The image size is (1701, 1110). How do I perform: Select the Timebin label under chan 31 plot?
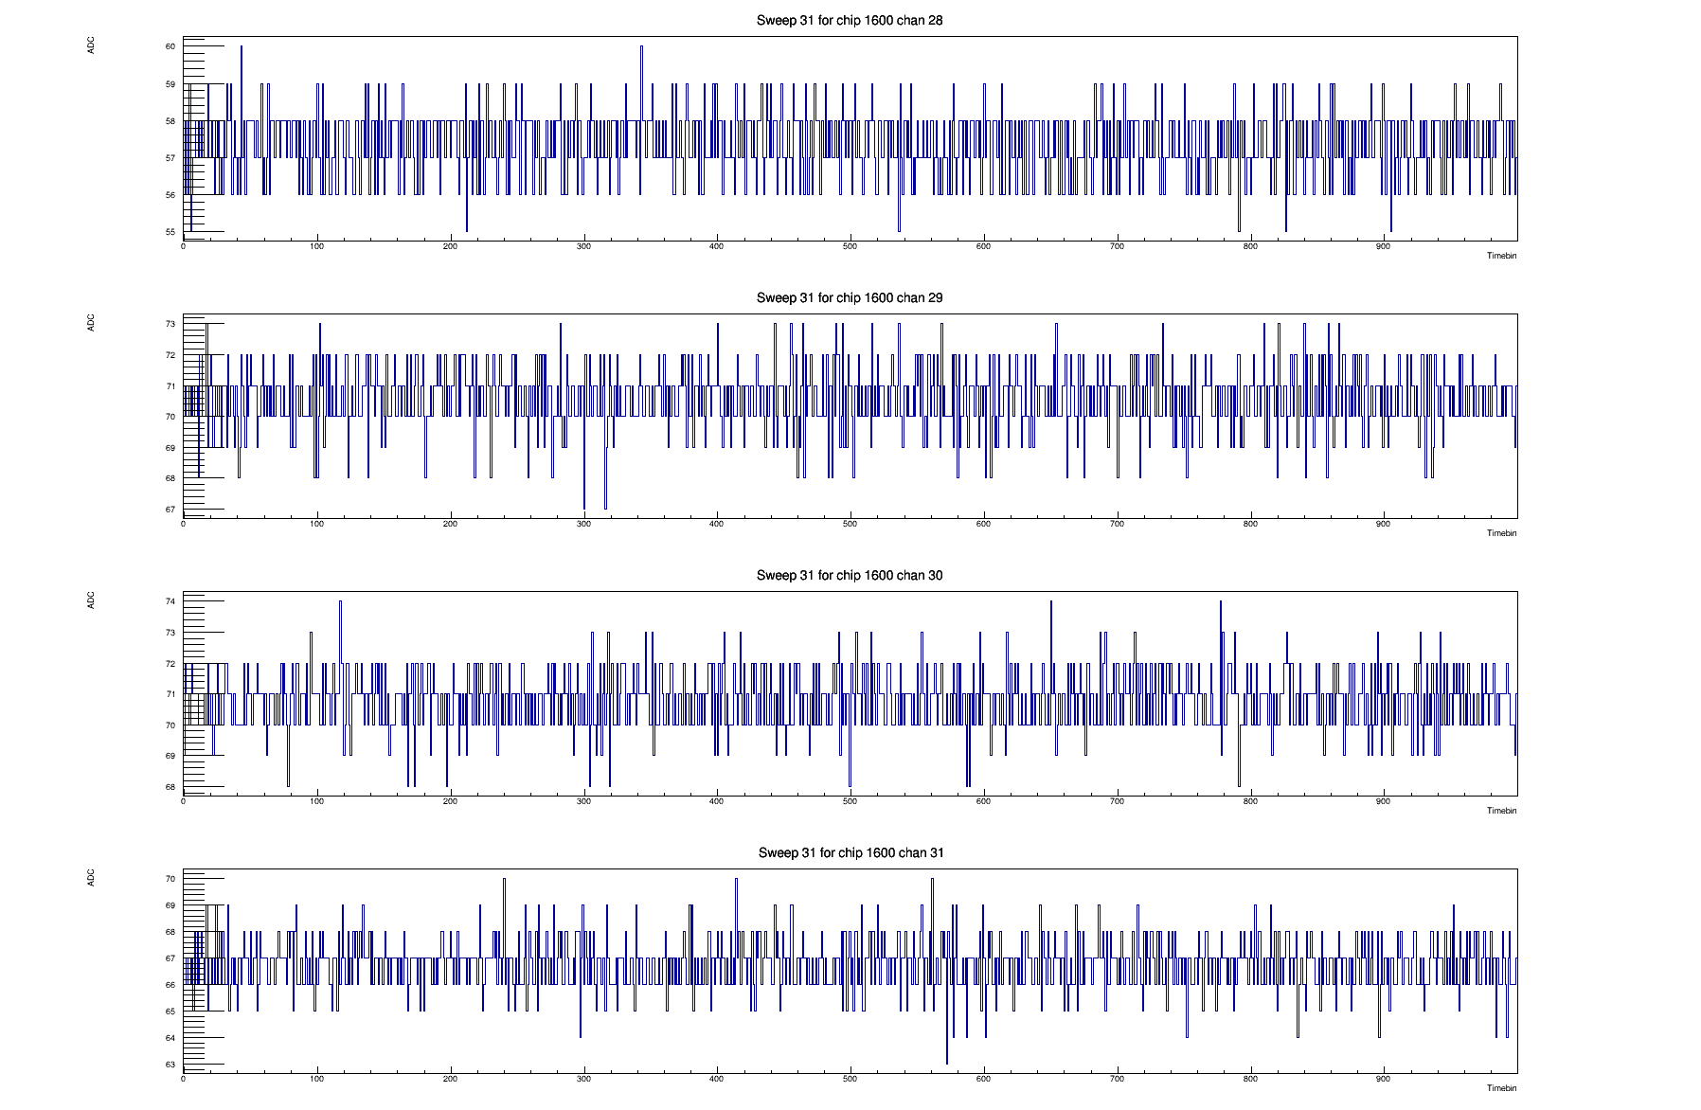[x=1501, y=1088]
